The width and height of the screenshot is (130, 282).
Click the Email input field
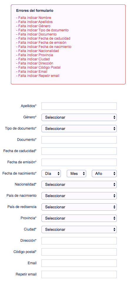click(79, 263)
